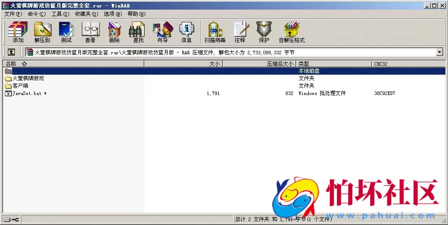Select the 火萤棋牌游戏 folder name
448x225 pixels.
click(x=28, y=78)
